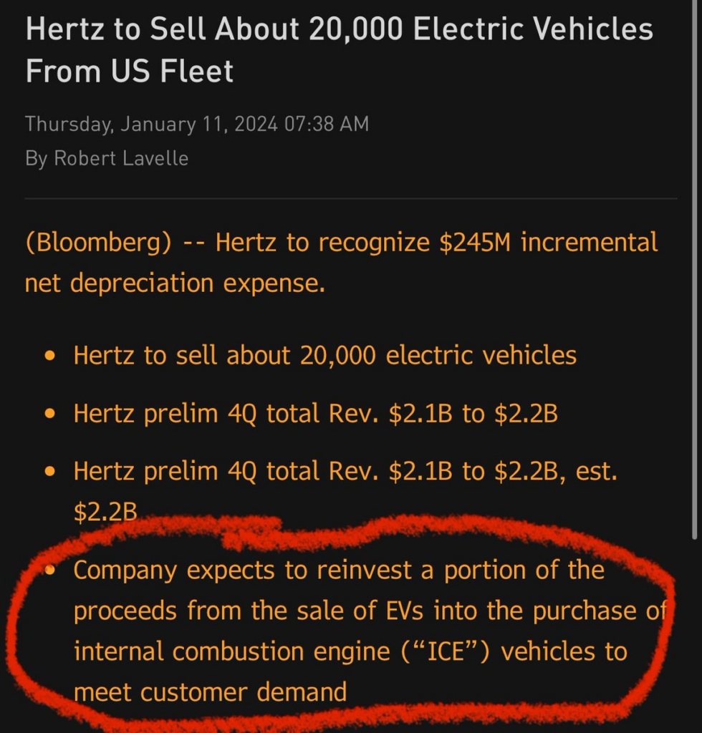Click the $245M depreciation figure
The width and height of the screenshot is (702, 733).
point(475,243)
